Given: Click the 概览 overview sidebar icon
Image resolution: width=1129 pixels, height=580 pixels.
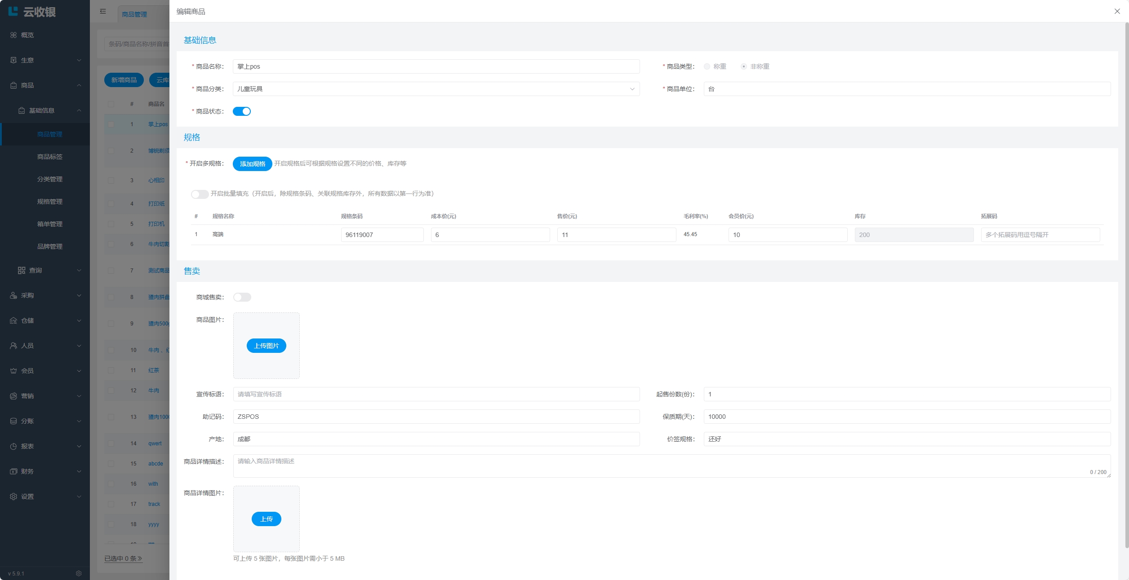Looking at the screenshot, I should [x=13, y=35].
